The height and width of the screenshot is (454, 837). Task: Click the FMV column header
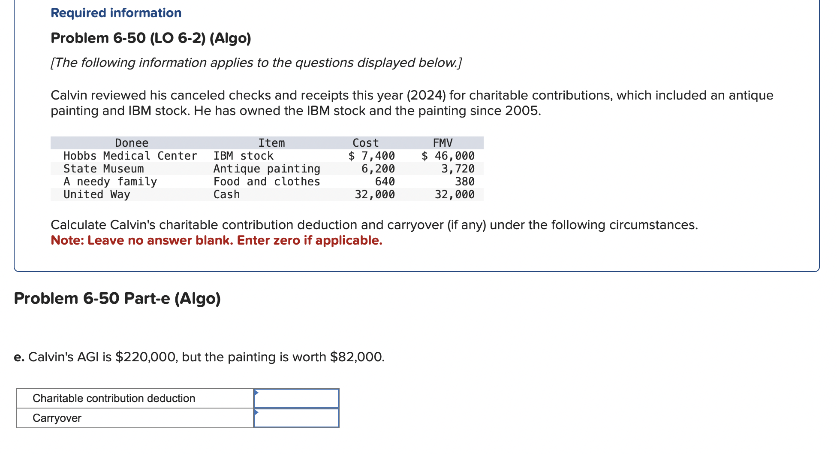pyautogui.click(x=443, y=142)
